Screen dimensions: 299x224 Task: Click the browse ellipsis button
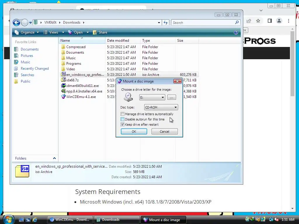[171, 97]
